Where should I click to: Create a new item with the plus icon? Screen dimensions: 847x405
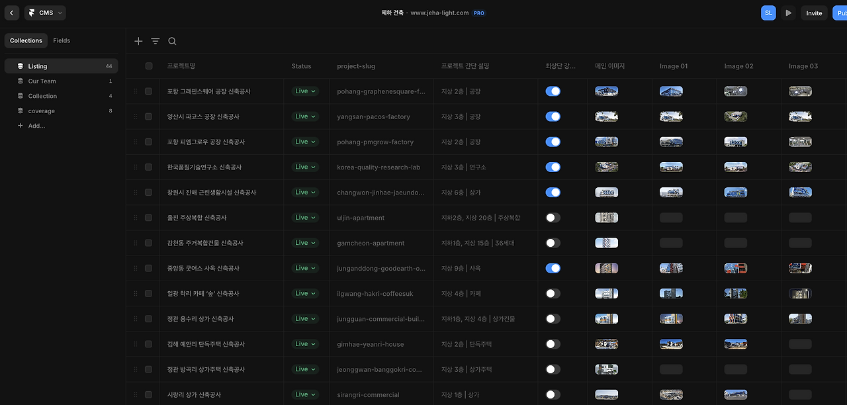tap(138, 40)
